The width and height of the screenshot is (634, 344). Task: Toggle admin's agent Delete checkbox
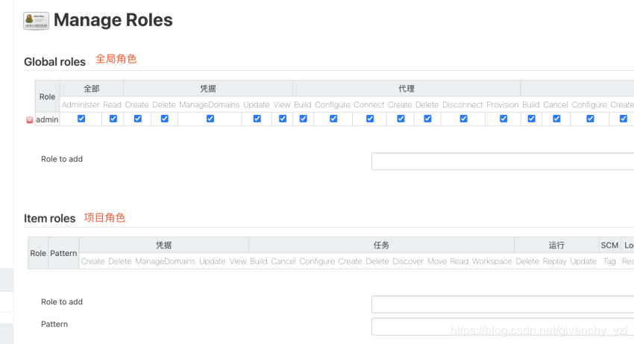[x=428, y=119]
